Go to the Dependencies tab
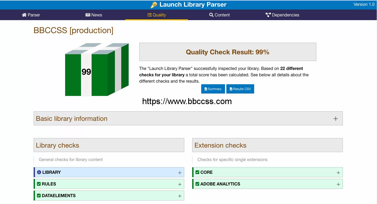This screenshot has height=204, width=377. point(282,15)
